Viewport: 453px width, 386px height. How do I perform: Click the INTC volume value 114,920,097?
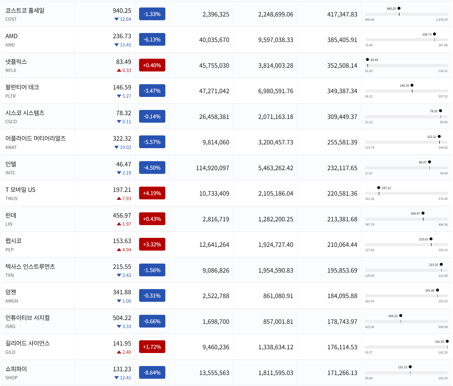coord(213,168)
